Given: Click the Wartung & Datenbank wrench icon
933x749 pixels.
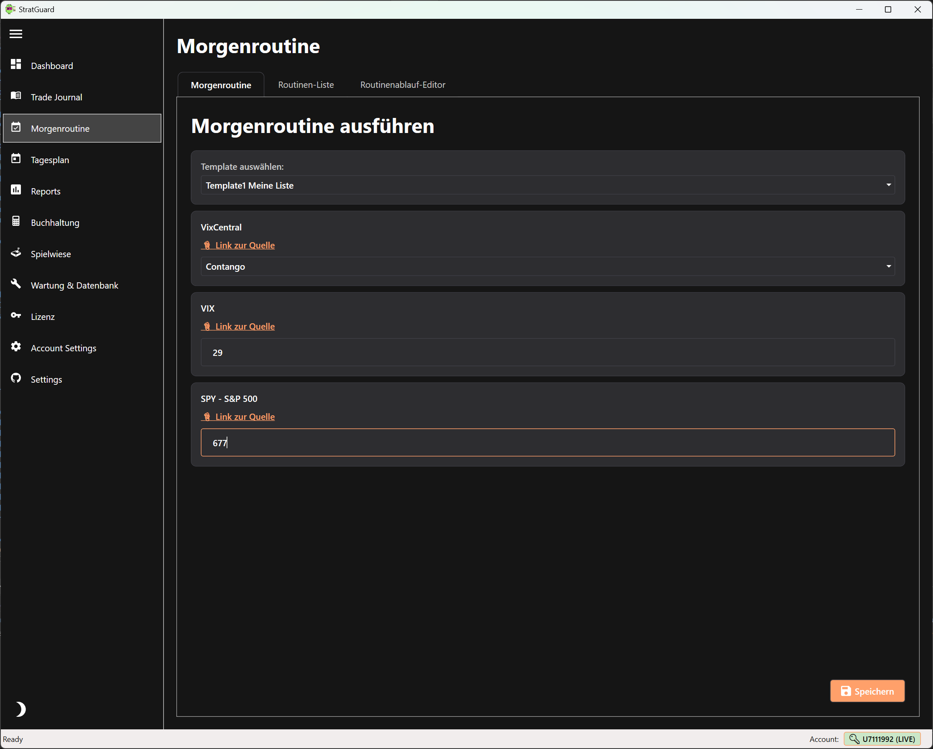Looking at the screenshot, I should (x=16, y=284).
